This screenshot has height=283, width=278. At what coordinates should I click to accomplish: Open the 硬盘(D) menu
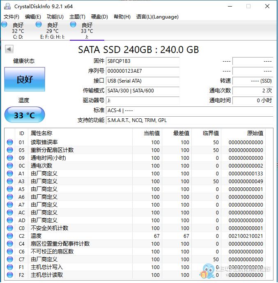click(100, 17)
